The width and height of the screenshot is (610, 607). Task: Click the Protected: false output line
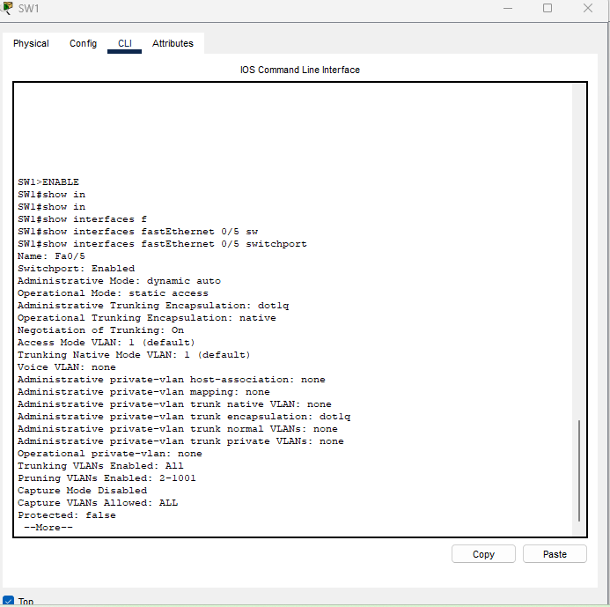(x=67, y=515)
